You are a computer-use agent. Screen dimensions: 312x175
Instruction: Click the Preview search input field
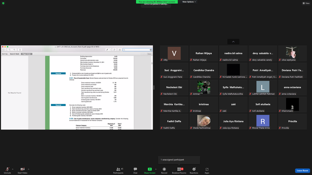pos(137,50)
